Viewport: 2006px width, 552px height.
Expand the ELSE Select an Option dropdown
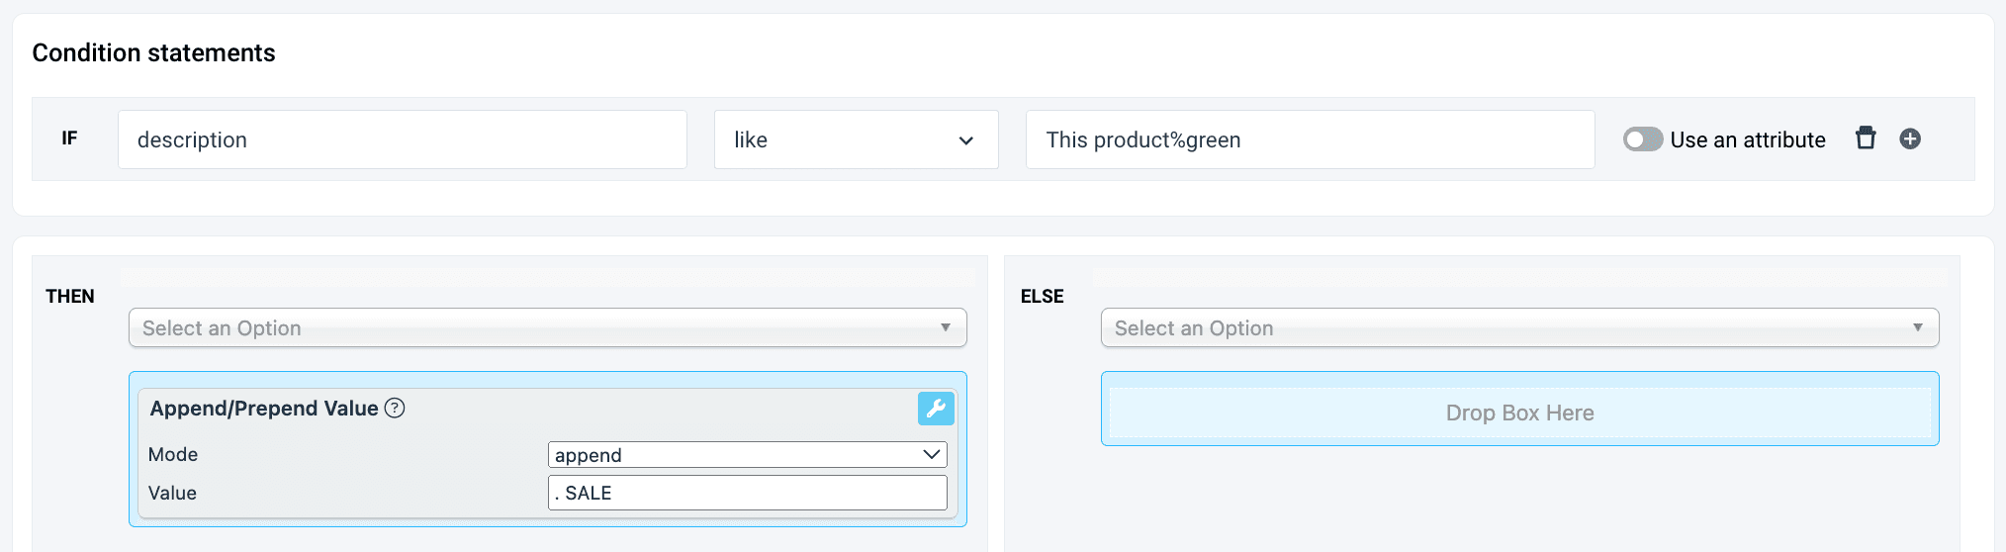tap(1519, 327)
